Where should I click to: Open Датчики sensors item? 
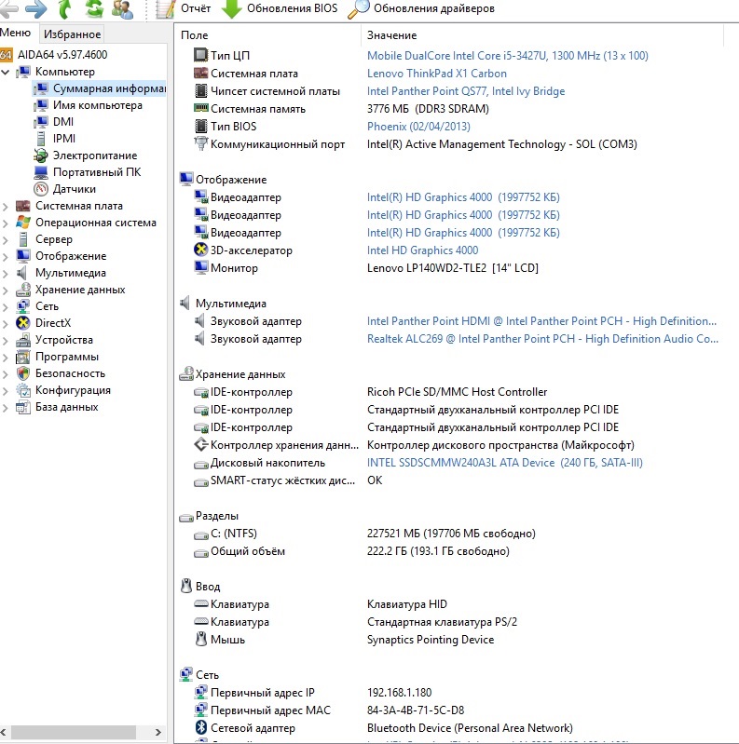(x=75, y=189)
